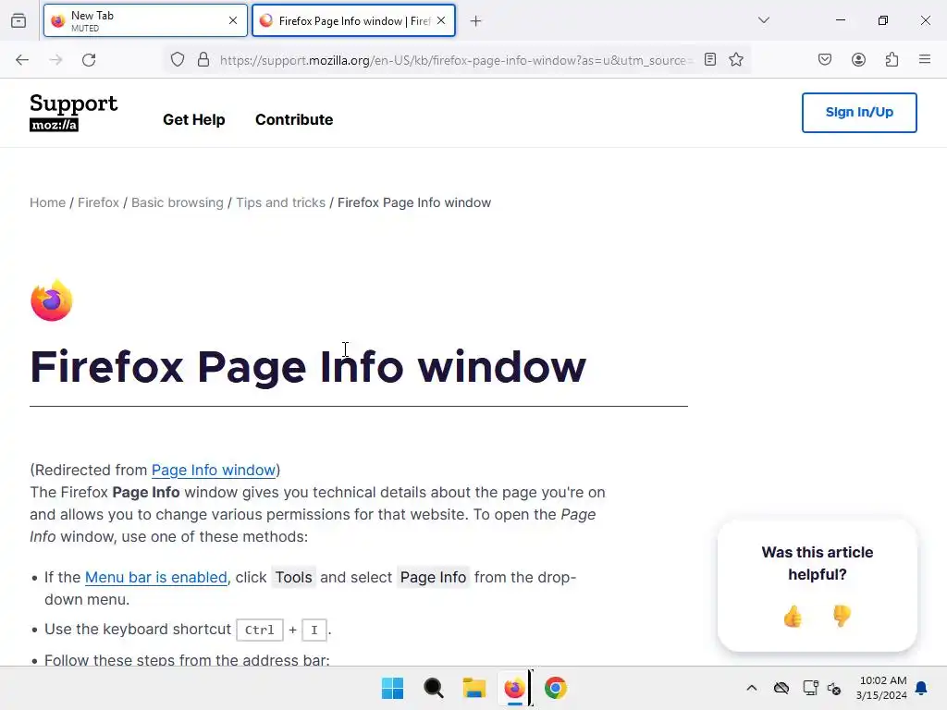The height and width of the screenshot is (710, 947).
Task: Open the Extensions puzzle icon
Action: (x=892, y=59)
